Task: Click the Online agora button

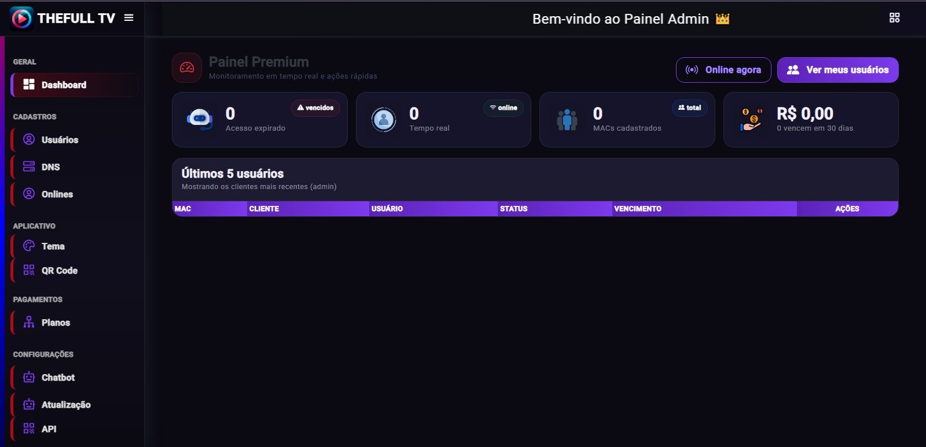Action: [x=723, y=70]
